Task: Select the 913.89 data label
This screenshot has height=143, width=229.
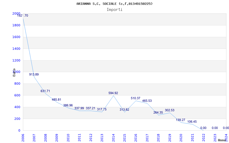Action: coord(34,74)
